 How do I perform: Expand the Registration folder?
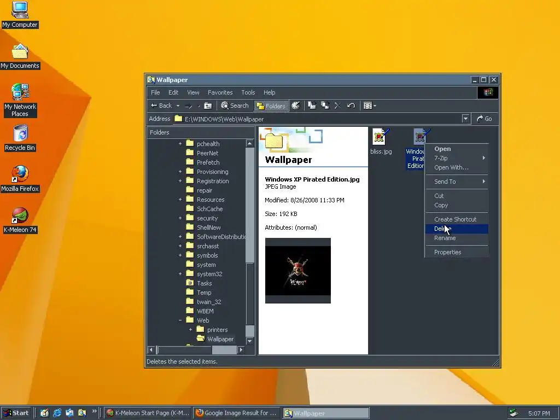(x=180, y=180)
